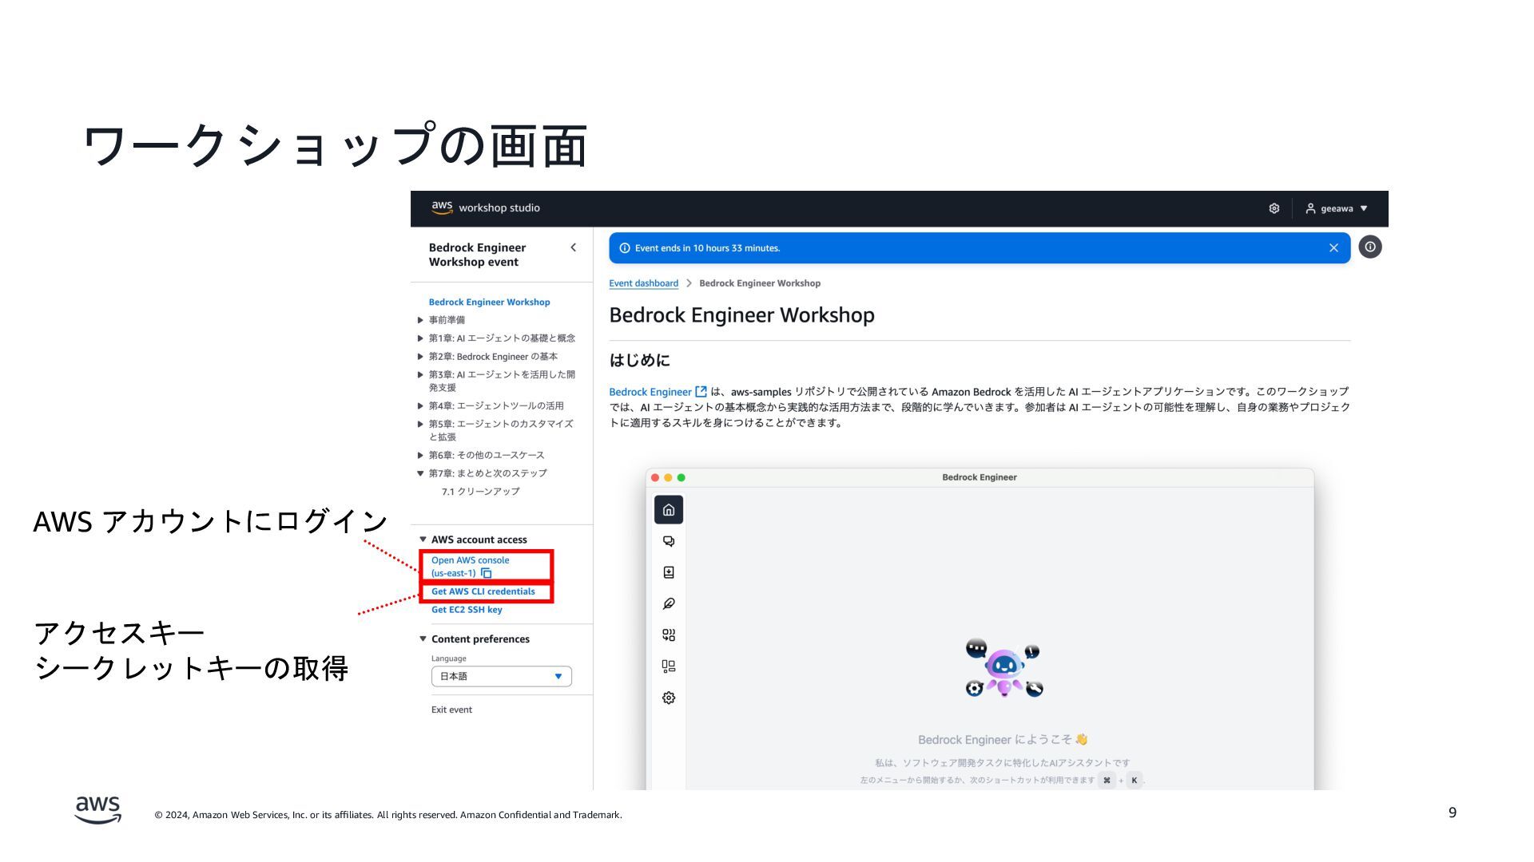
Task: Expand 第3章: AI エージェントを活用した開発支援
Action: (420, 374)
